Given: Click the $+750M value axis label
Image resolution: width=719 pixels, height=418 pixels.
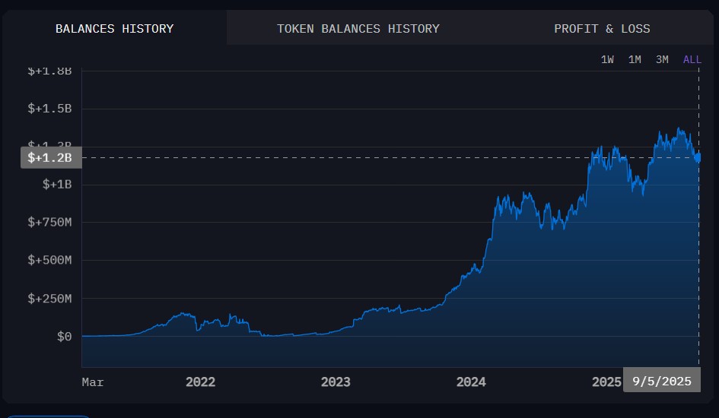Looking at the screenshot, I should pos(49,223).
